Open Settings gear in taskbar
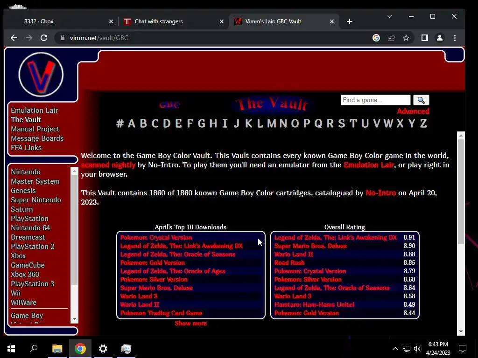The width and height of the screenshot is (478, 358). click(x=103, y=349)
